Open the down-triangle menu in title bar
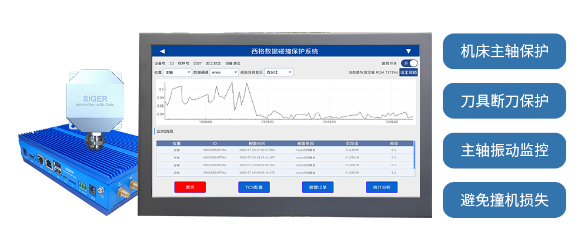Viewport: 588px width, 246px height. click(409, 51)
